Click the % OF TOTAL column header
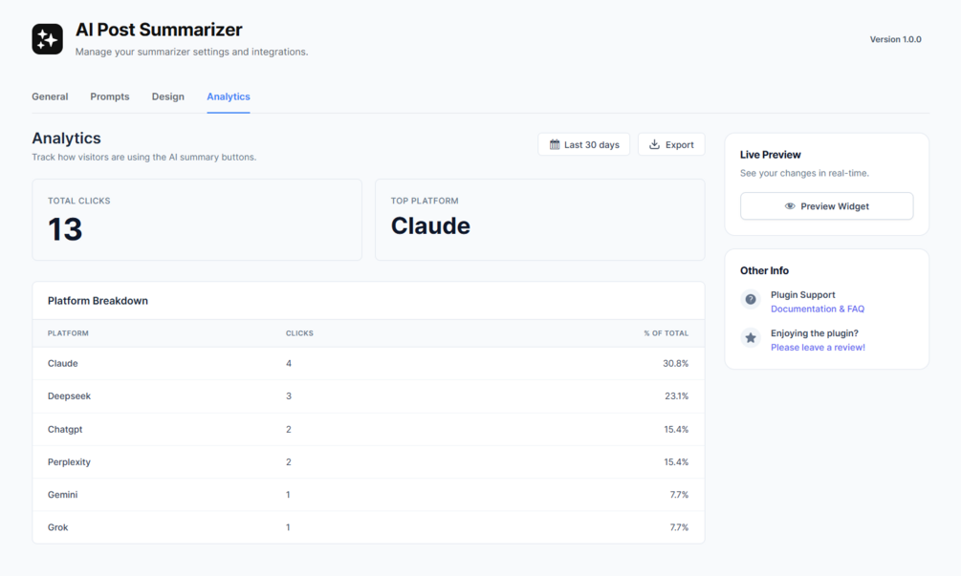Viewport: 961px width, 576px height. click(x=666, y=333)
